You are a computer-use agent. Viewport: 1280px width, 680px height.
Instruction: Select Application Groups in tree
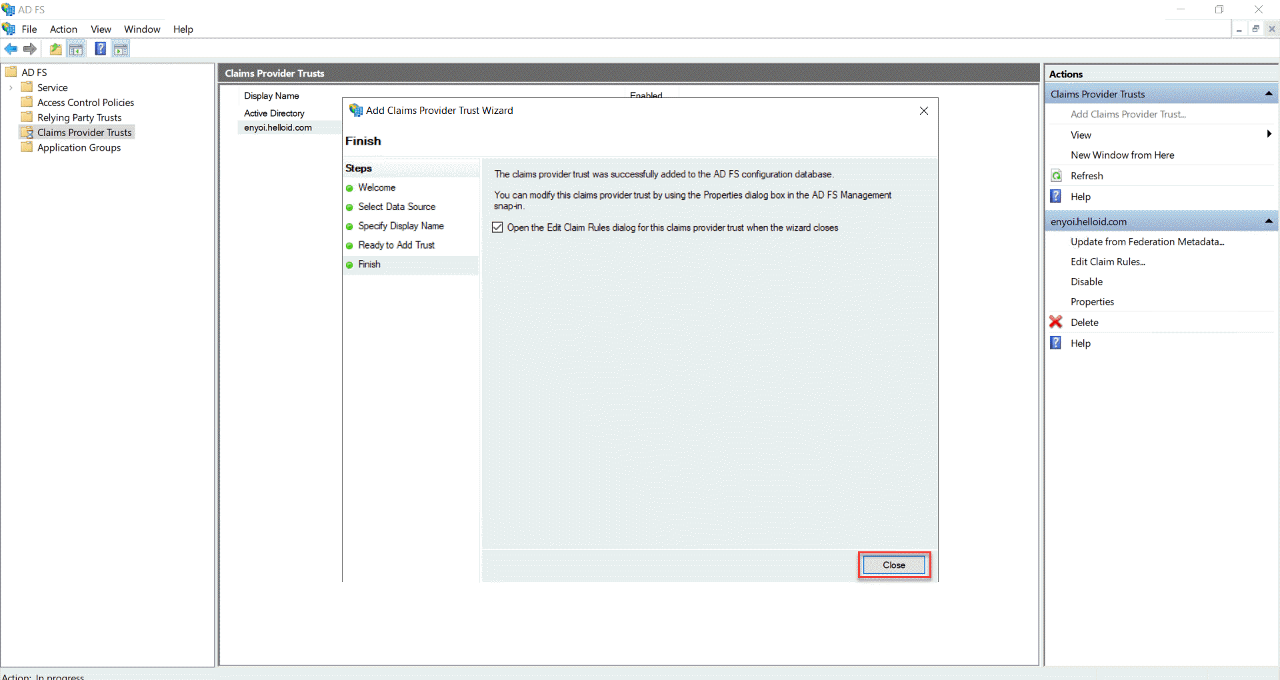click(x=79, y=147)
